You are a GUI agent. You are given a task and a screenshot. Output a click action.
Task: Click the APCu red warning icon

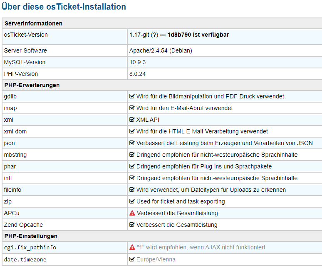pyautogui.click(x=132, y=213)
